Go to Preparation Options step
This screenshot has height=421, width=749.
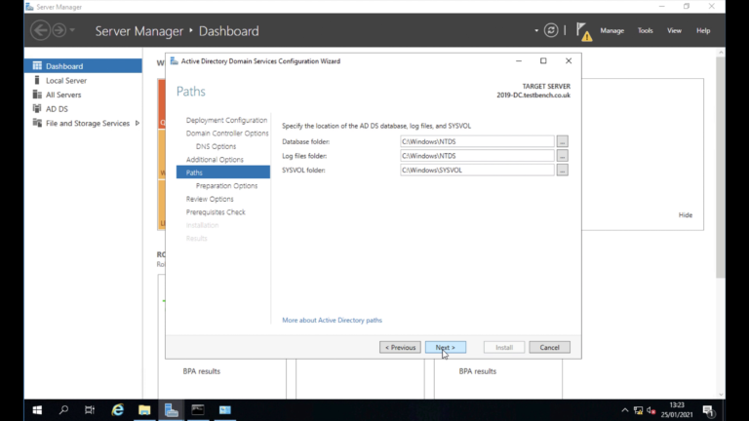[x=226, y=186]
